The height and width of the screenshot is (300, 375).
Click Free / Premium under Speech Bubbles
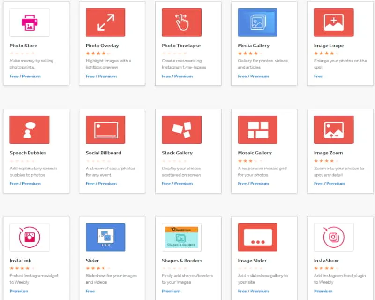(25, 184)
